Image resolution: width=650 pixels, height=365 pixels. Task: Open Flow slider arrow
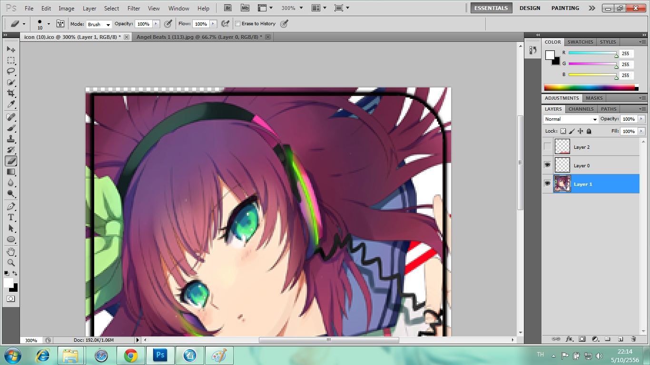coord(213,24)
